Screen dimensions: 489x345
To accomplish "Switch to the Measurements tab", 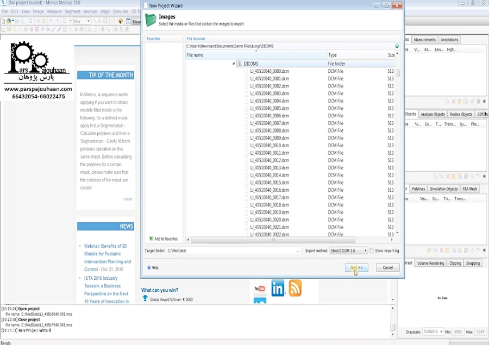I will pyautogui.click(x=425, y=39).
